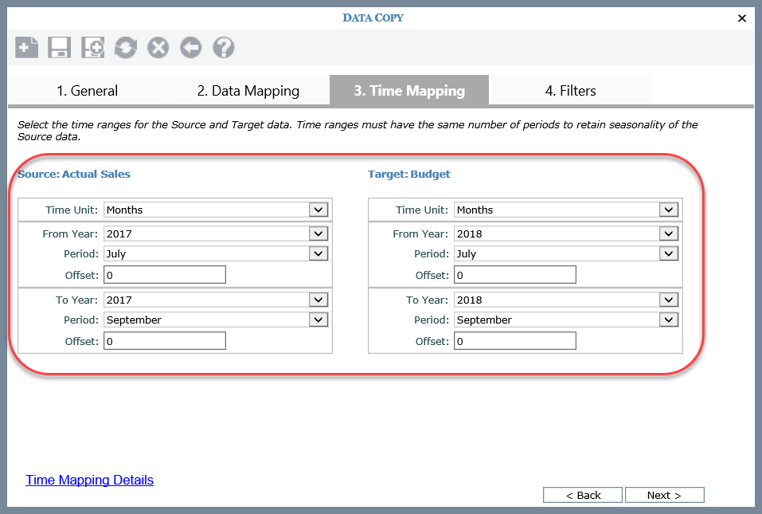Open Target From Period July dropdown
The width and height of the screenshot is (762, 514).
pyautogui.click(x=566, y=253)
